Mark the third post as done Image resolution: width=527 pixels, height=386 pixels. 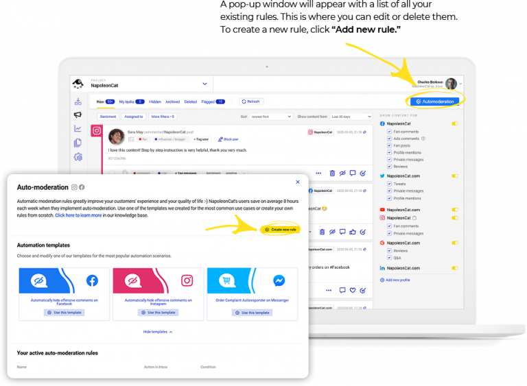362,290
